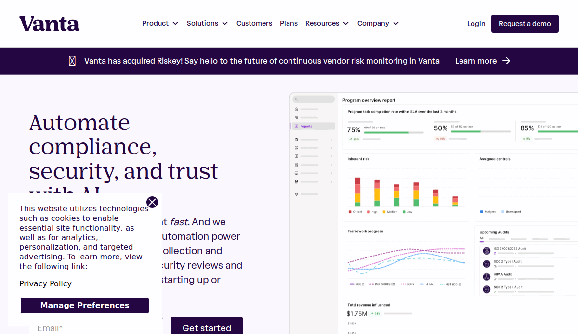Click the clipboard icon in the sidebar
Viewport: 578px width, 334px height.
pyautogui.click(x=296, y=140)
